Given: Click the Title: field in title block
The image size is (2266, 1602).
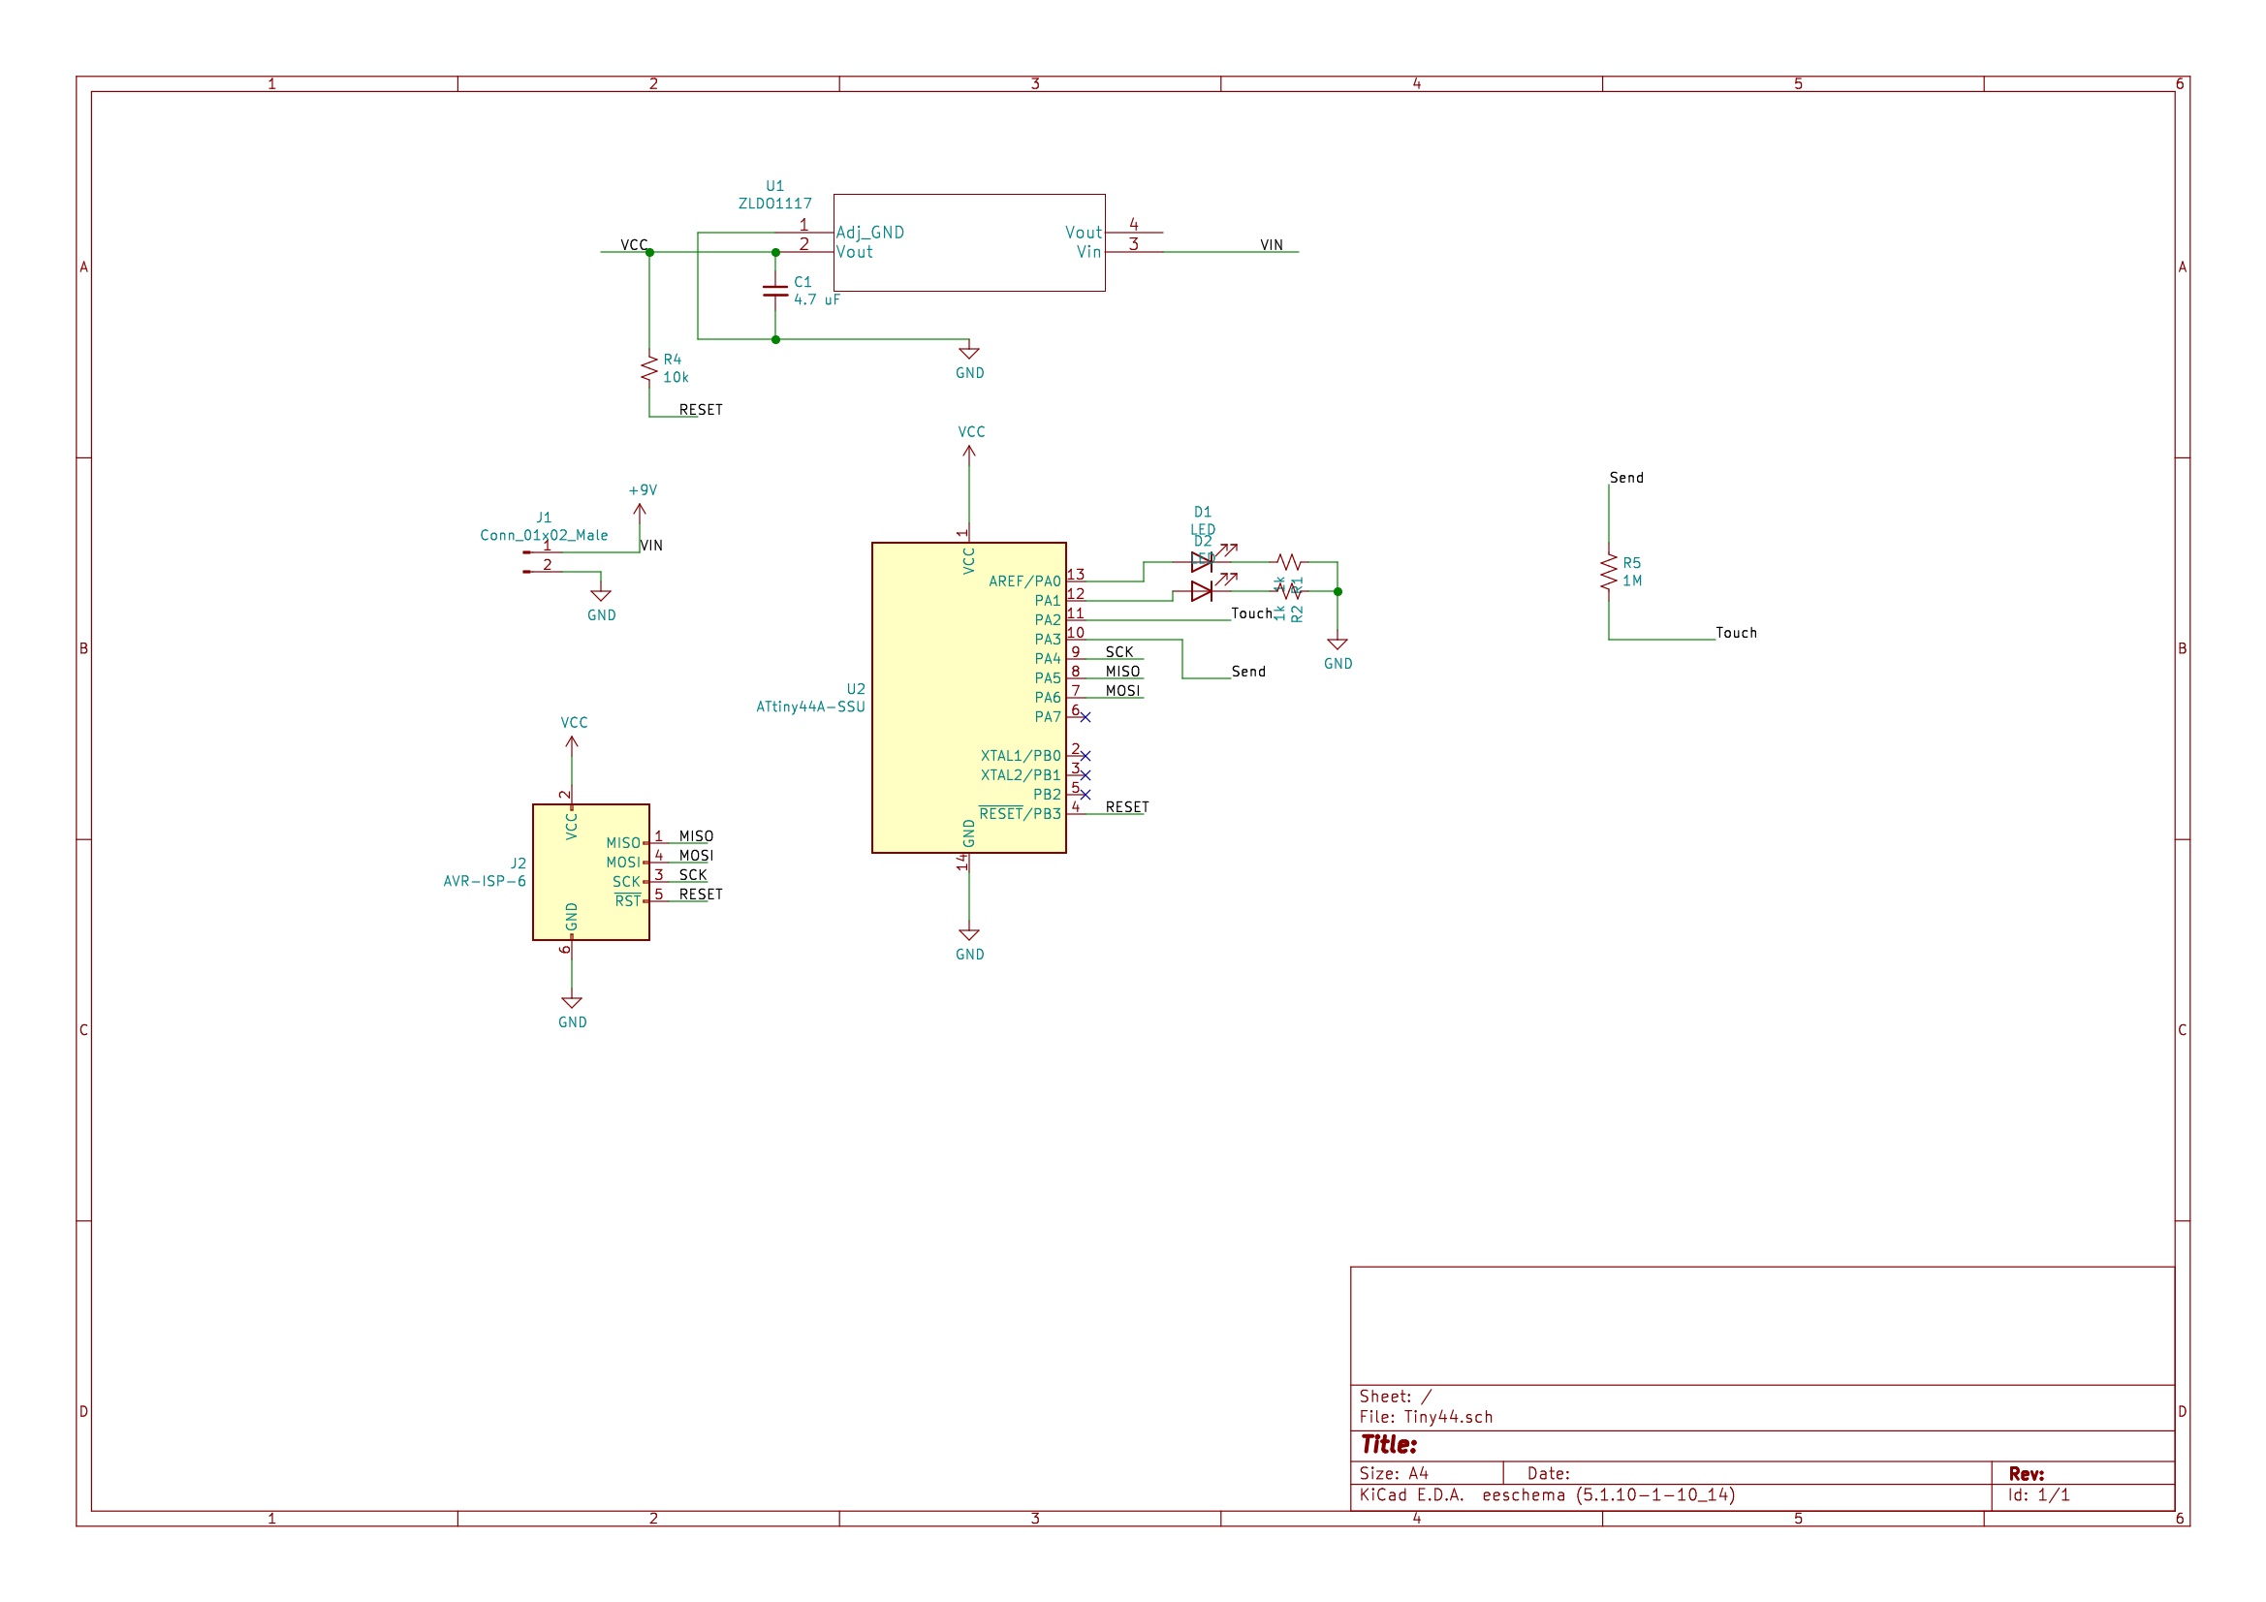Looking at the screenshot, I should [1389, 1445].
